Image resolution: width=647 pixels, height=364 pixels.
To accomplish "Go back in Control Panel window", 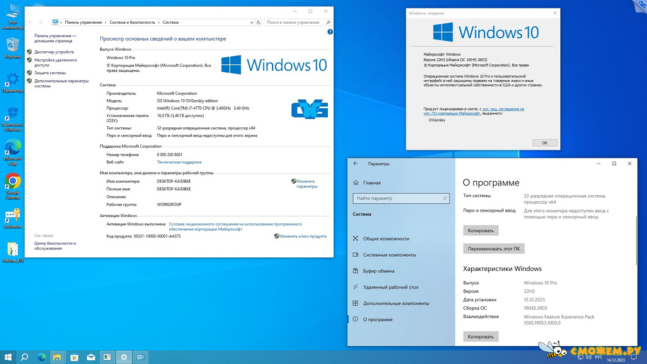I will (30, 22).
